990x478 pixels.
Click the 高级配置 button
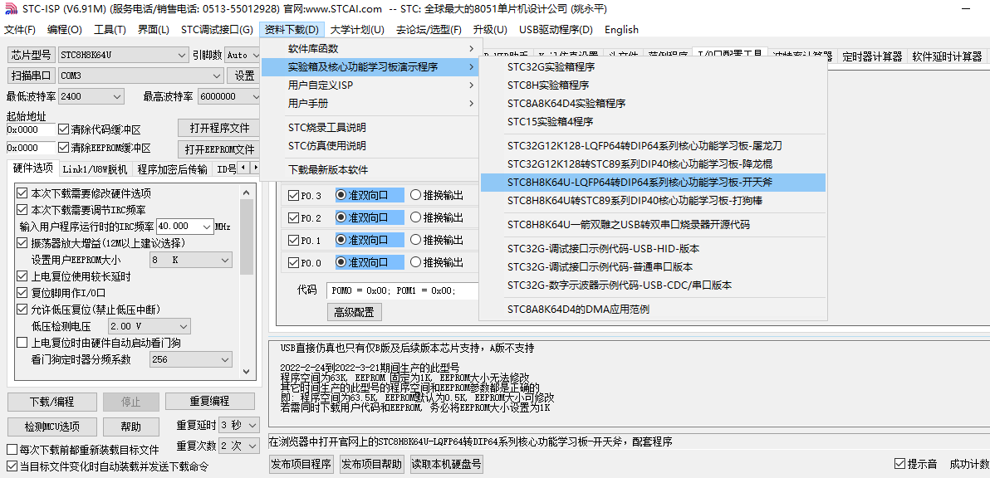[354, 312]
